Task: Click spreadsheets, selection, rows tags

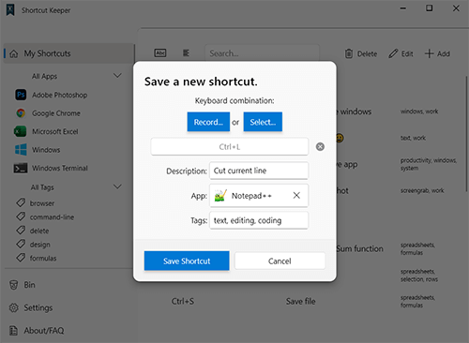Action: 419,276
